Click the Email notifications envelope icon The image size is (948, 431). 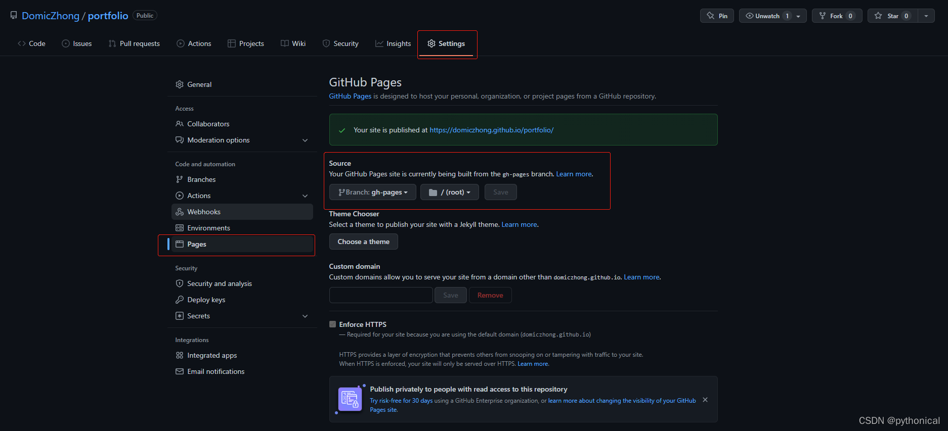(180, 371)
